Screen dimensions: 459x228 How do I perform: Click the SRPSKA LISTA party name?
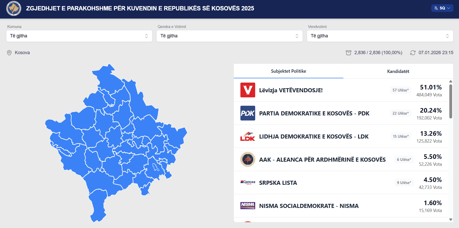coord(278,183)
